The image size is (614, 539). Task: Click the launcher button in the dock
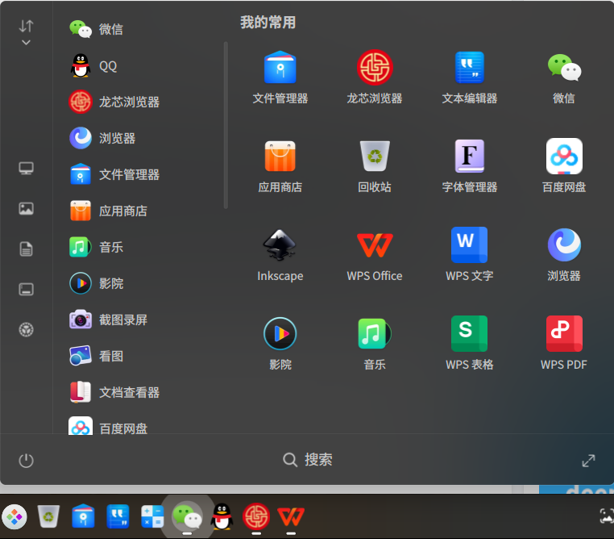[15, 516]
